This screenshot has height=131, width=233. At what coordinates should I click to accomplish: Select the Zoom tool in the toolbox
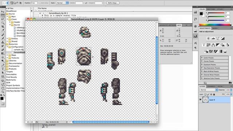(3, 92)
